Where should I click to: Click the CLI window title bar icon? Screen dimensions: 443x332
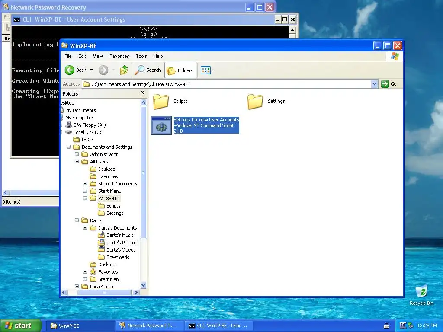pyautogui.click(x=17, y=19)
